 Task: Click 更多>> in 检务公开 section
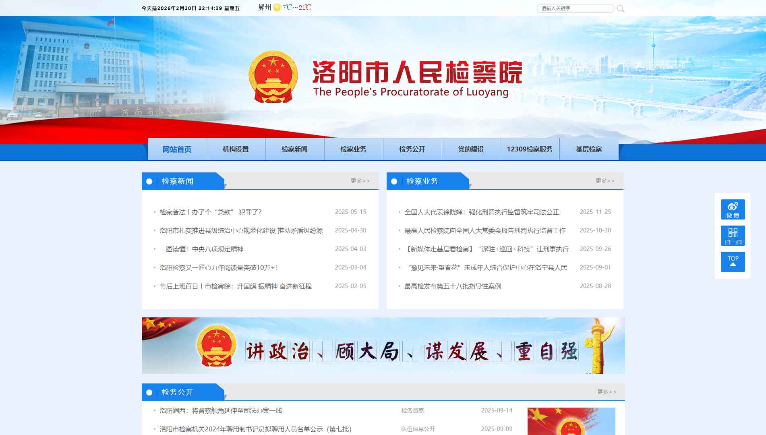pyautogui.click(x=607, y=392)
